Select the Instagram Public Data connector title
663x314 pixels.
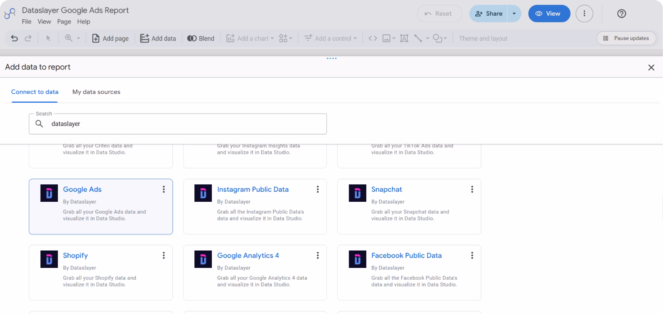(253, 190)
